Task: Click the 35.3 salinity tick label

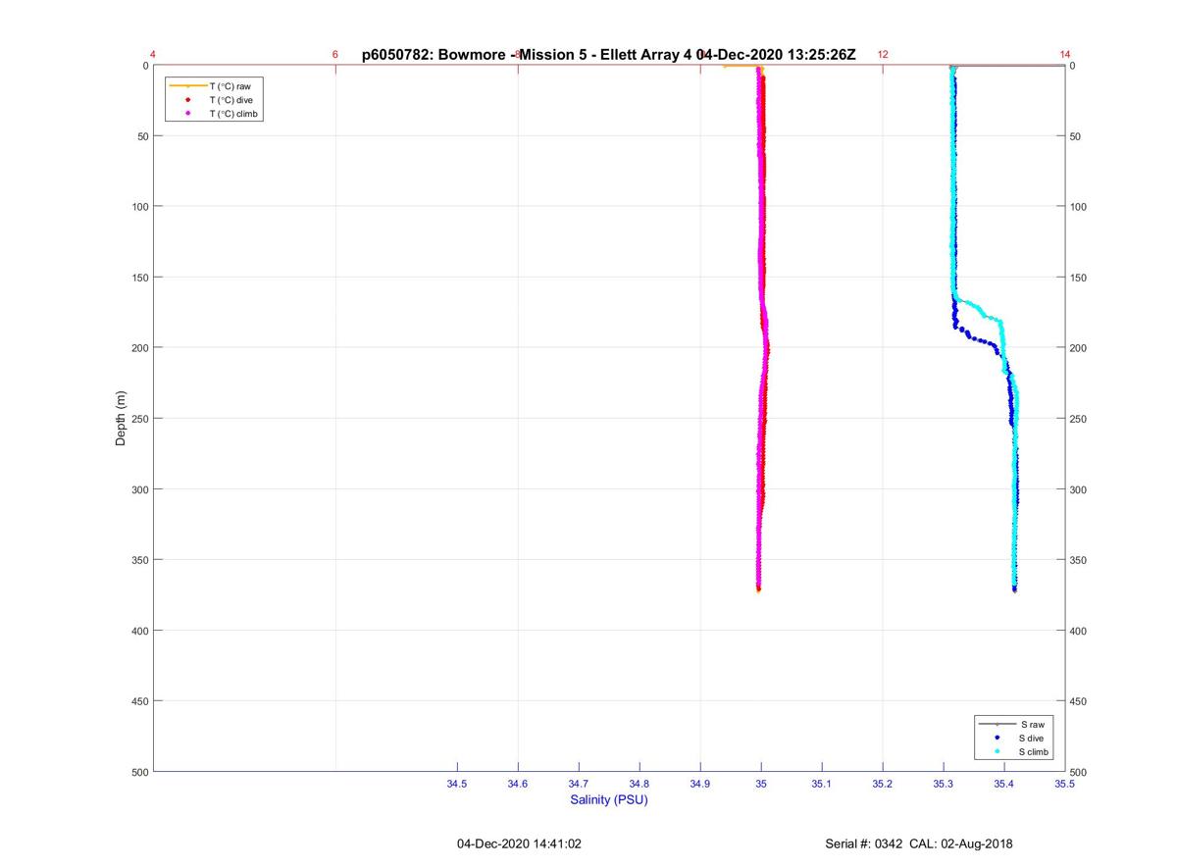Action: click(x=944, y=784)
